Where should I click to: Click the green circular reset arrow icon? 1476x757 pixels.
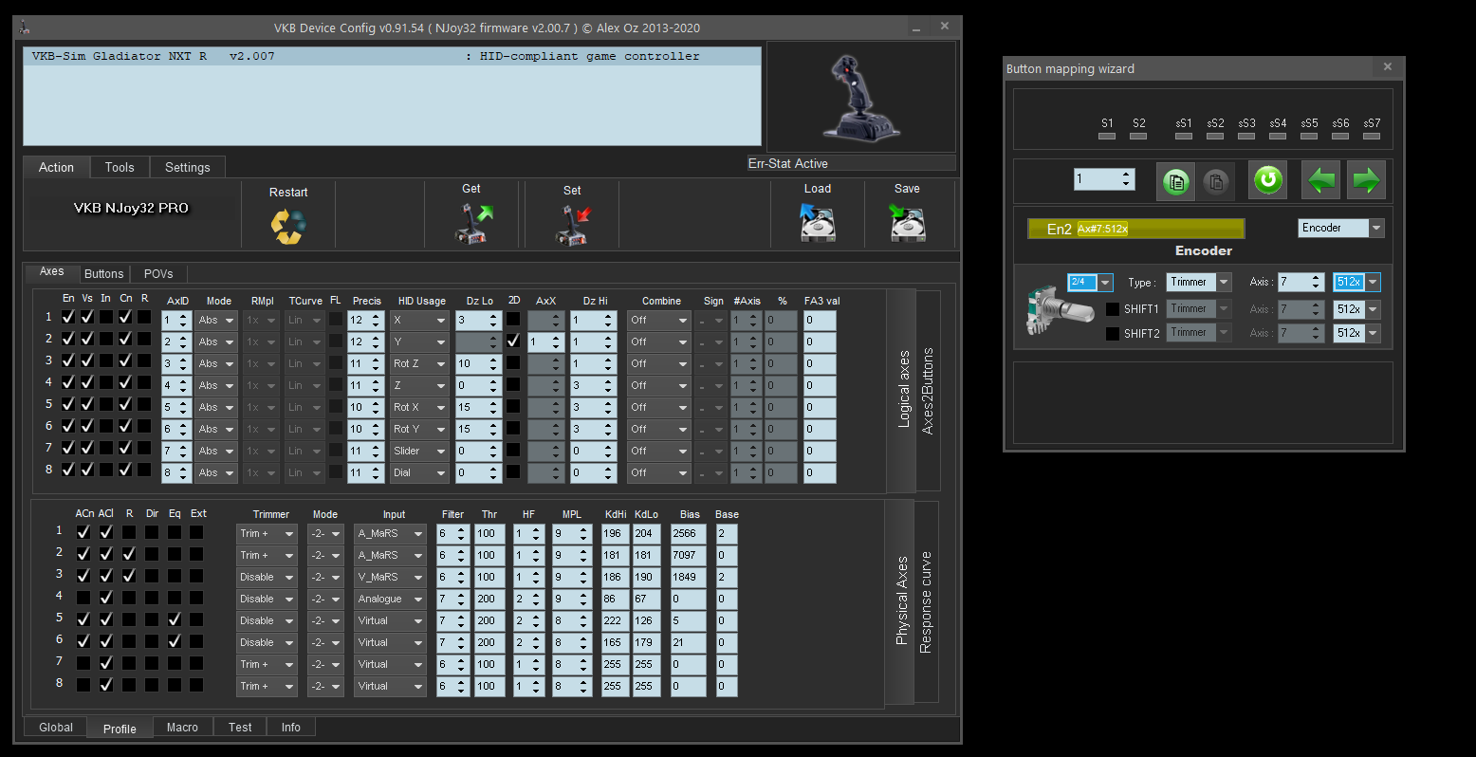click(x=1268, y=179)
